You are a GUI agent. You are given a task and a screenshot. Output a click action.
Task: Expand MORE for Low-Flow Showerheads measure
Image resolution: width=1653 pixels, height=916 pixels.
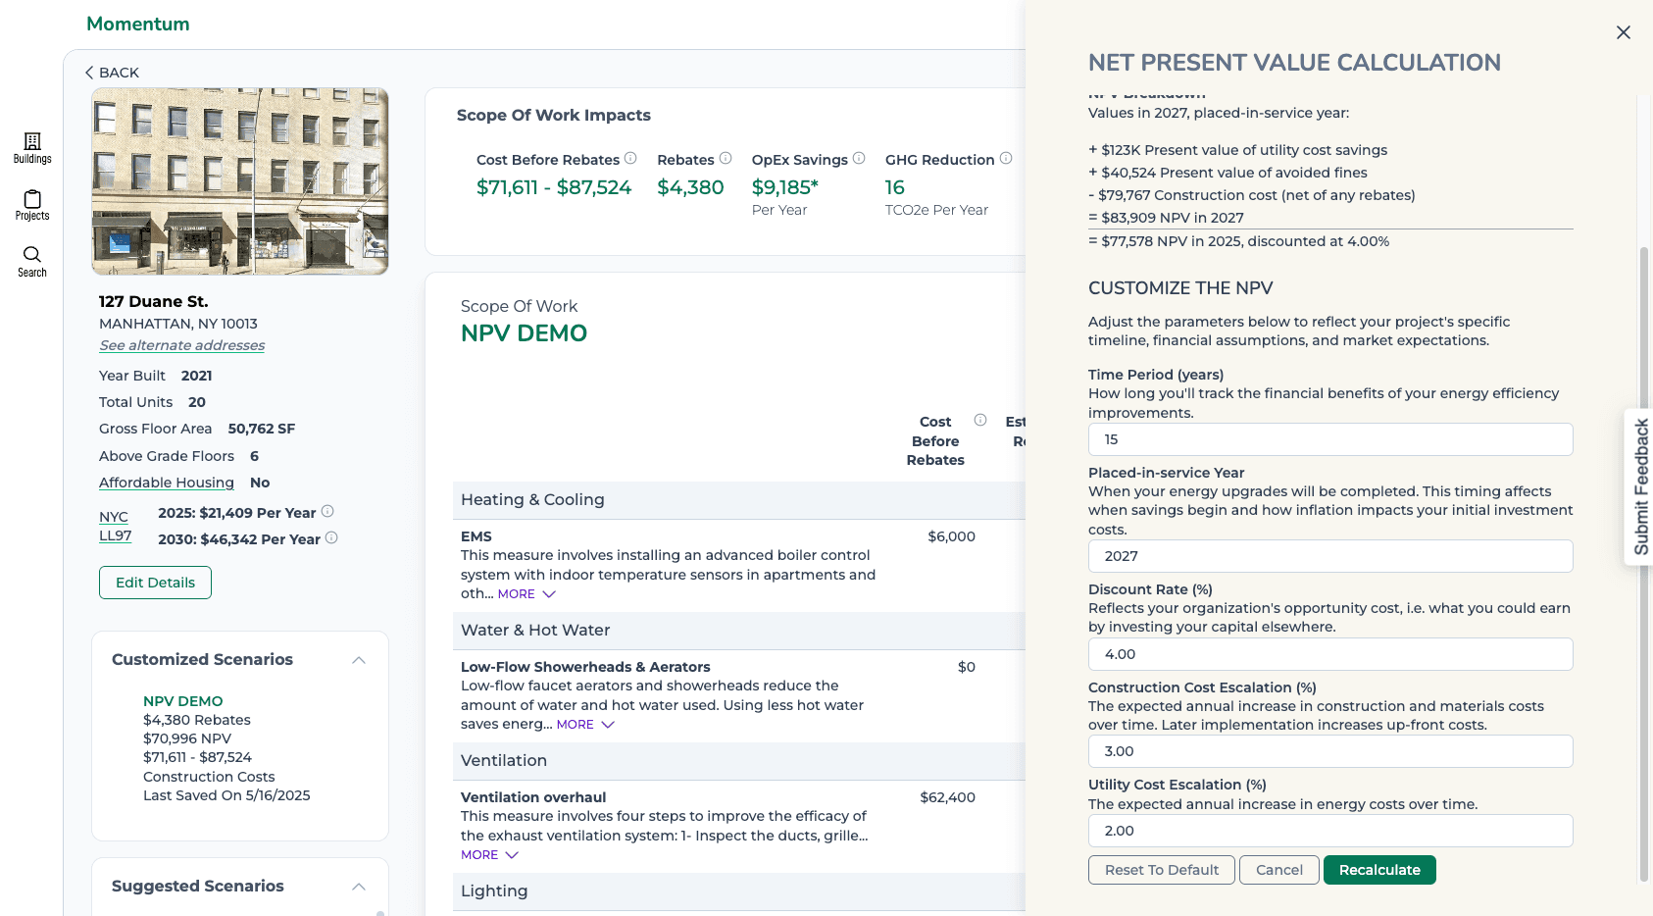tap(585, 725)
